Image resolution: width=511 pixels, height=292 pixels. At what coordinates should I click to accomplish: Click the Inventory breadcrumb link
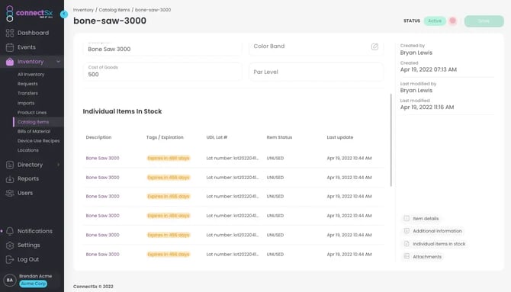point(83,10)
